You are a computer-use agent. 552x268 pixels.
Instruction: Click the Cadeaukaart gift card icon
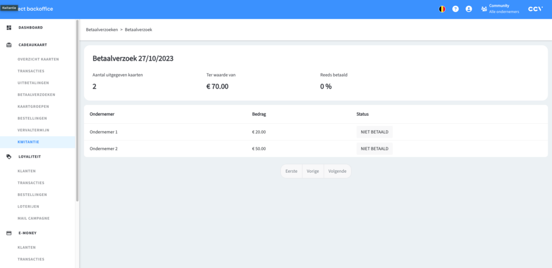[9, 45]
